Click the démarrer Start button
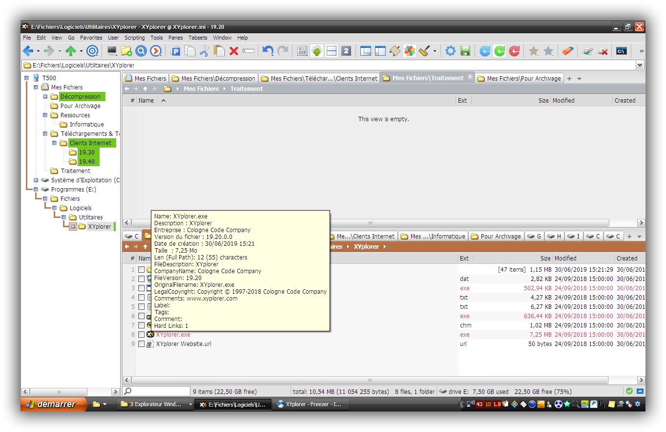The height and width of the screenshot is (432, 666). pos(53,404)
